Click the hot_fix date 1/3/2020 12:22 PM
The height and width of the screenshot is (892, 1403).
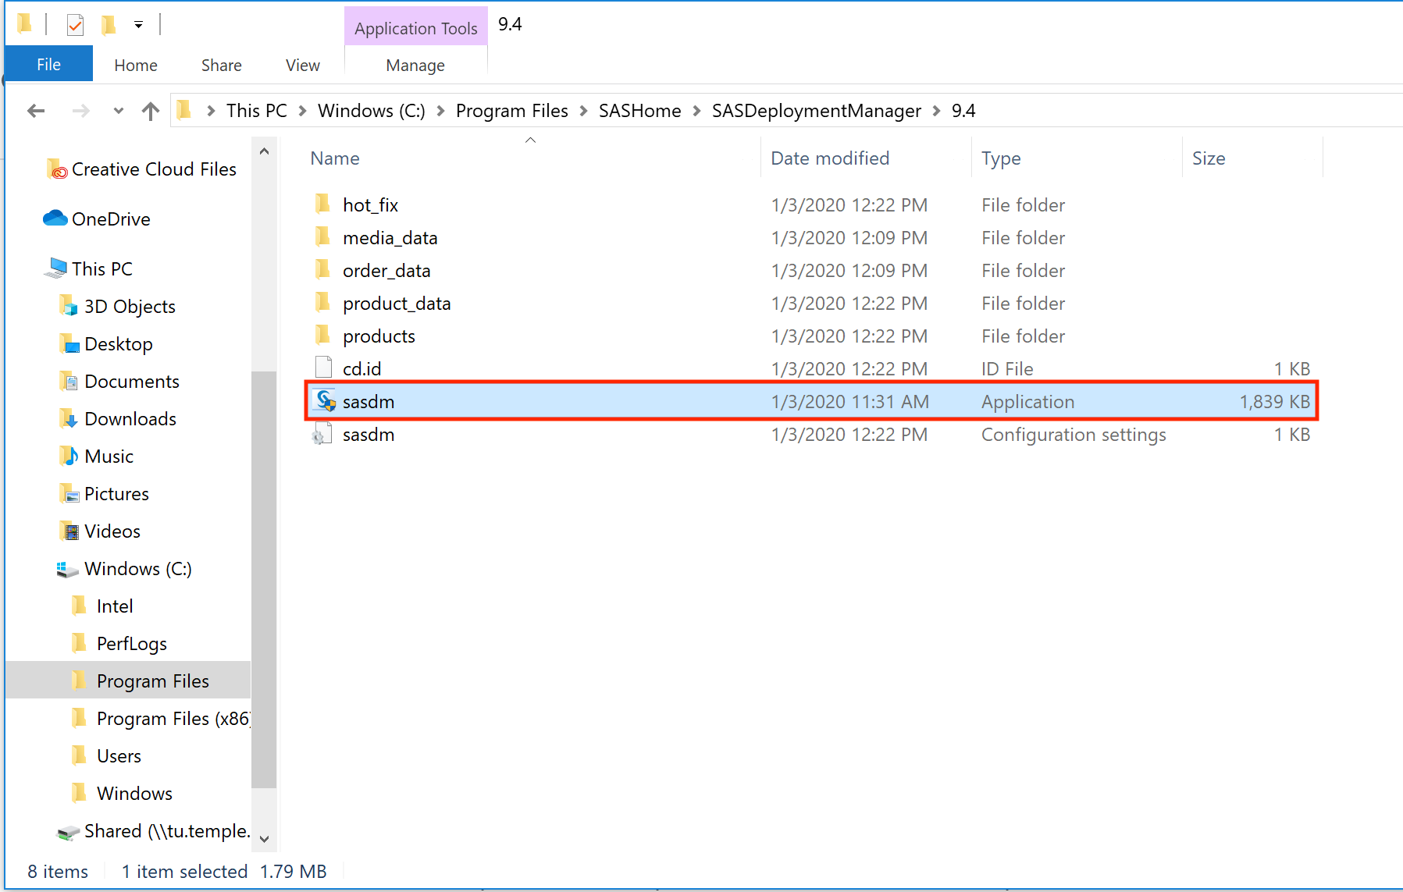pos(849,205)
